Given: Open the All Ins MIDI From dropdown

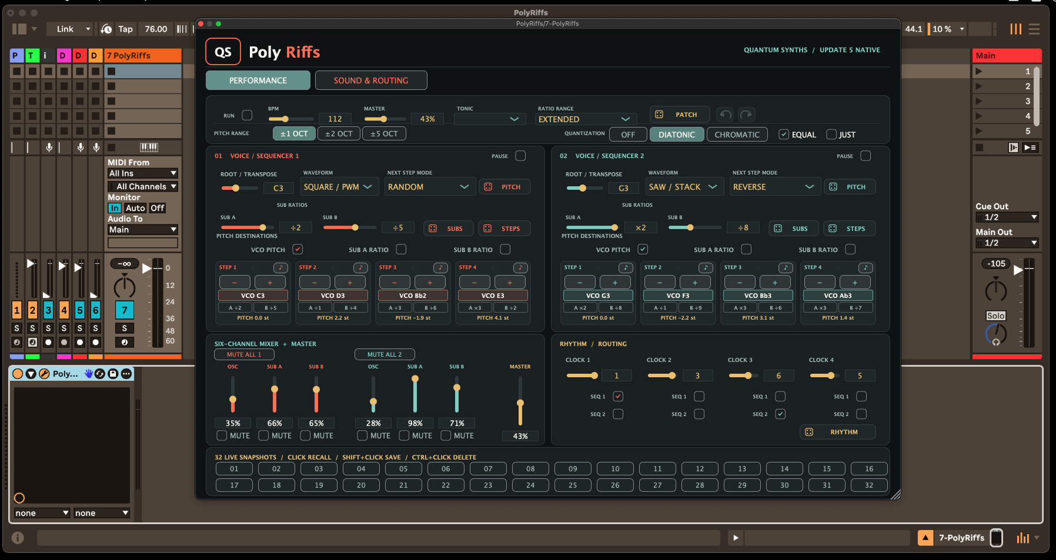Looking at the screenshot, I should point(143,173).
